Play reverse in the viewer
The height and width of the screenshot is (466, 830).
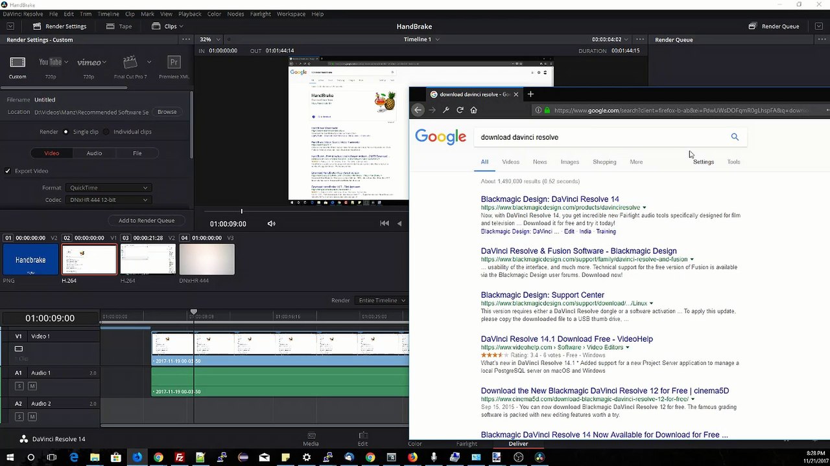[399, 223]
